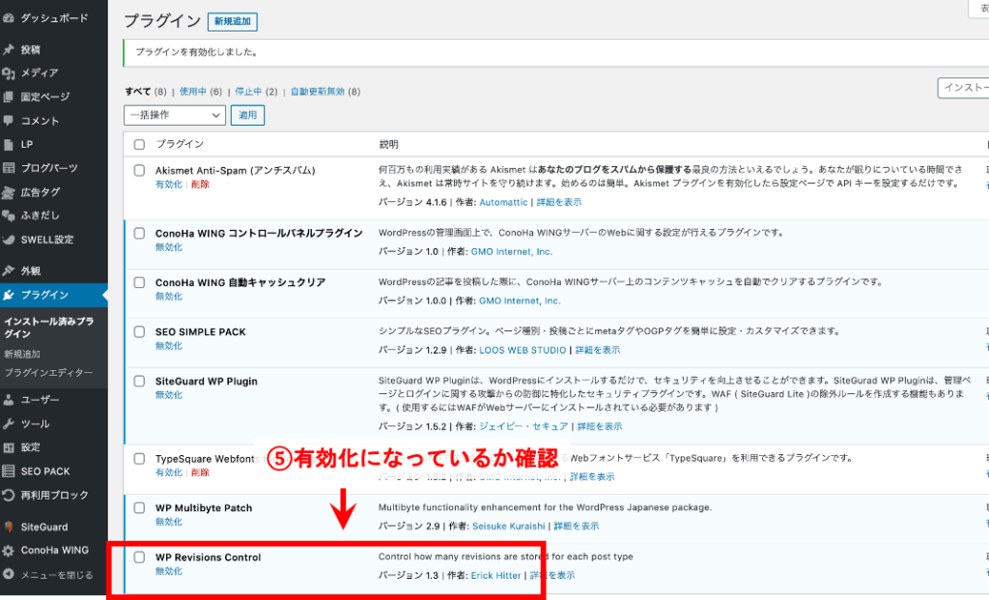Activate Akismet via 有効化 link
The width and height of the screenshot is (989, 600).
click(168, 185)
